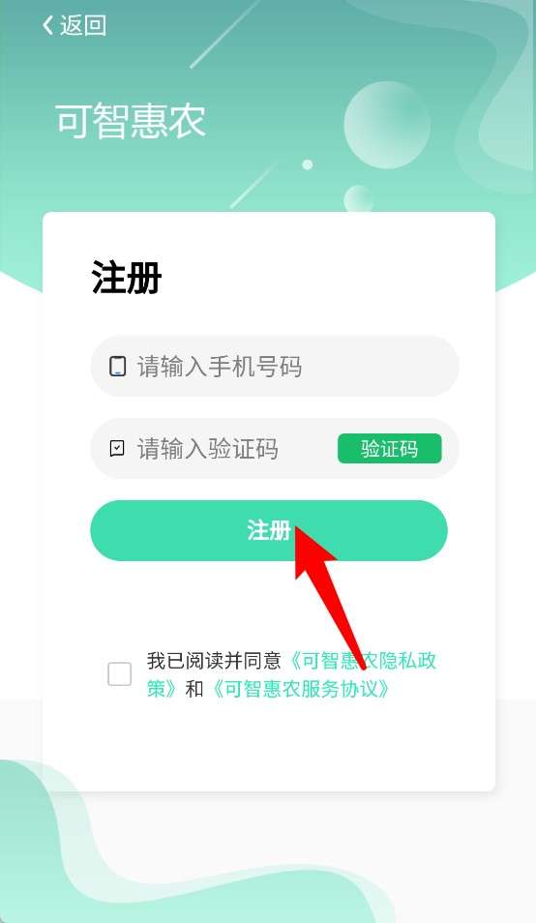
Task: Submit with the wide 注册 button
Action: 269,530
